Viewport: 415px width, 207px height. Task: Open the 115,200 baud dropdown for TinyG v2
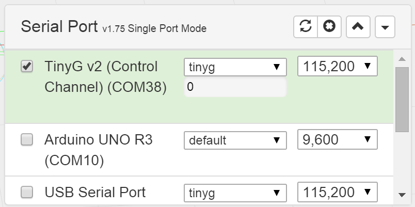click(338, 66)
